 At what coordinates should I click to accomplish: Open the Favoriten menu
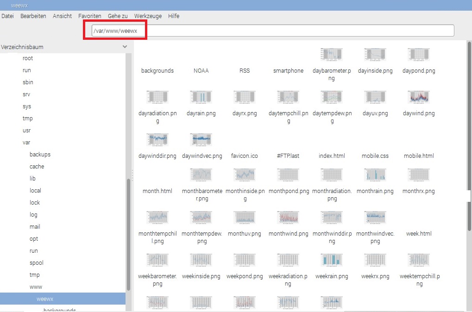coord(90,16)
